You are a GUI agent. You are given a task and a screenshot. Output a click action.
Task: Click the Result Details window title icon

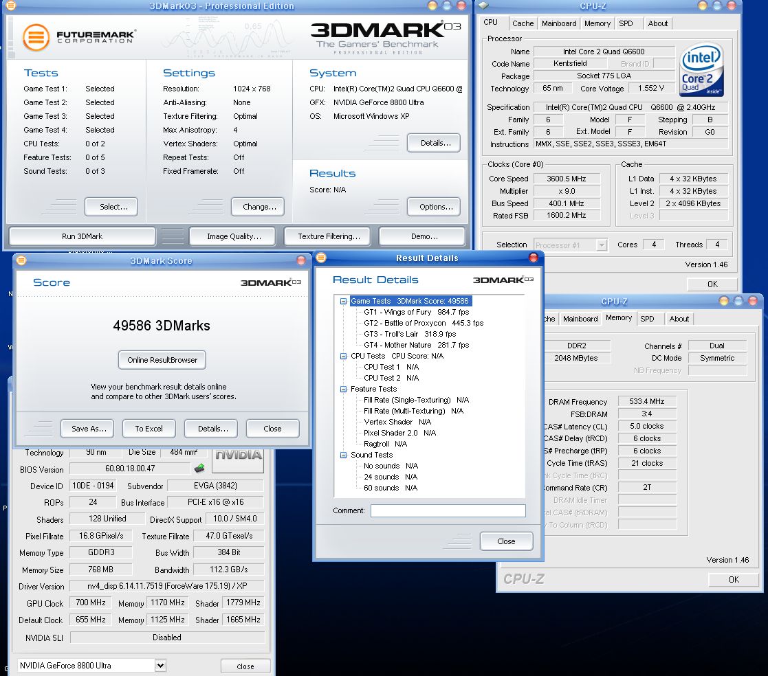pyautogui.click(x=321, y=258)
